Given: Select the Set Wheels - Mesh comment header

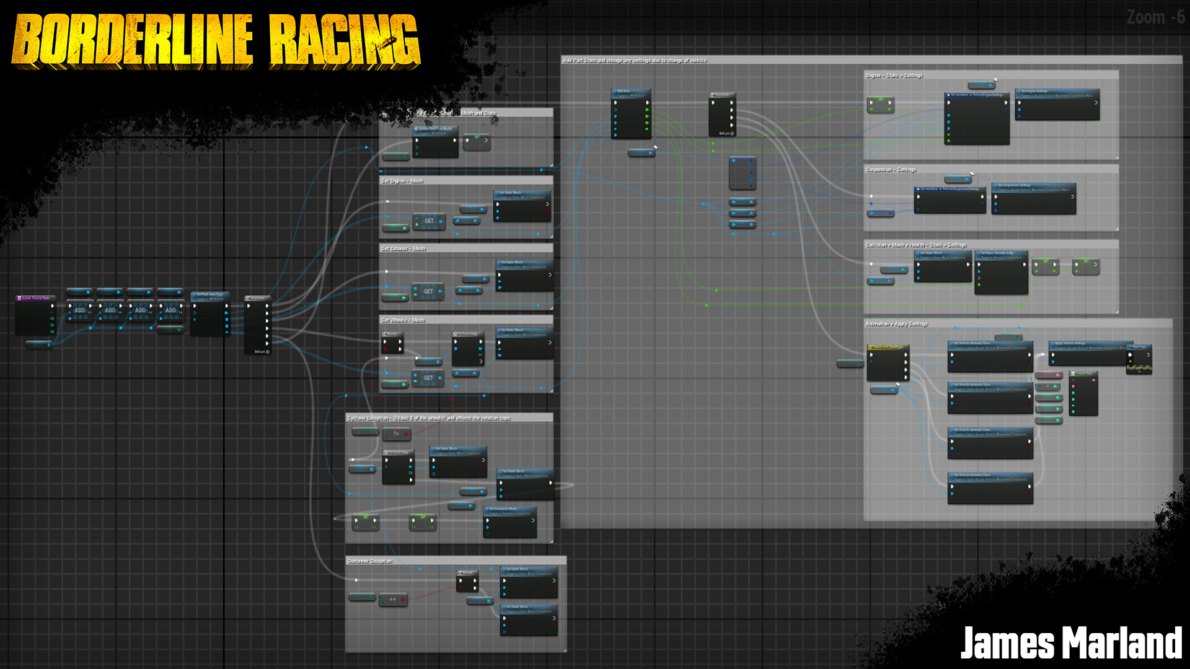Looking at the screenshot, I should coord(466,320).
